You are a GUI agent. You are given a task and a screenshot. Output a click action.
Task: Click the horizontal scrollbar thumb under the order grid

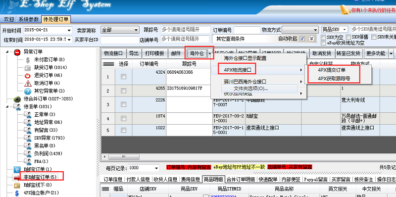123,157
